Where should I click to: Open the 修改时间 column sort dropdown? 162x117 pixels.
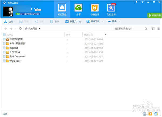106,35
